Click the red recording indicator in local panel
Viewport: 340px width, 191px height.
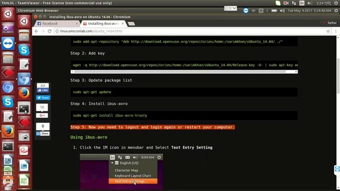pos(286,3)
